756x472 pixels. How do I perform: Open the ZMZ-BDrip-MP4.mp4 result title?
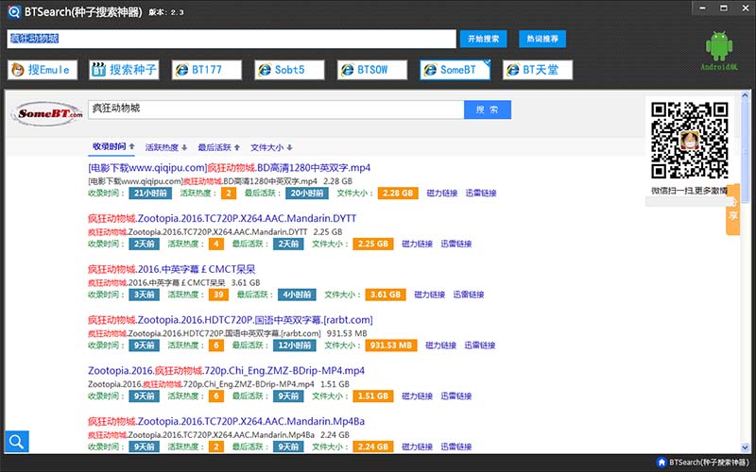(x=226, y=370)
